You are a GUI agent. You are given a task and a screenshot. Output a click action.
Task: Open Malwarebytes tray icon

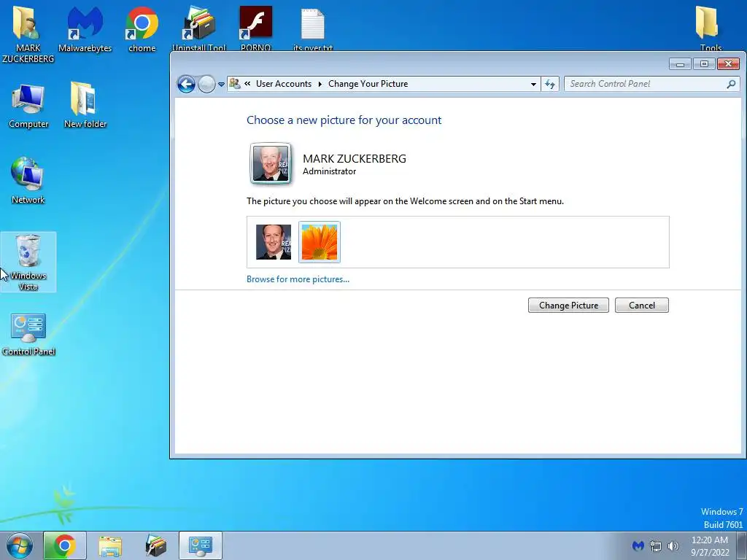click(x=638, y=545)
